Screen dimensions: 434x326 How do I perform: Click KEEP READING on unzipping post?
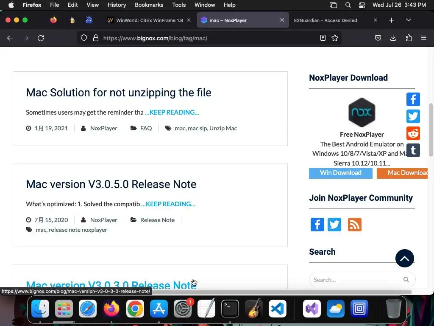click(172, 112)
